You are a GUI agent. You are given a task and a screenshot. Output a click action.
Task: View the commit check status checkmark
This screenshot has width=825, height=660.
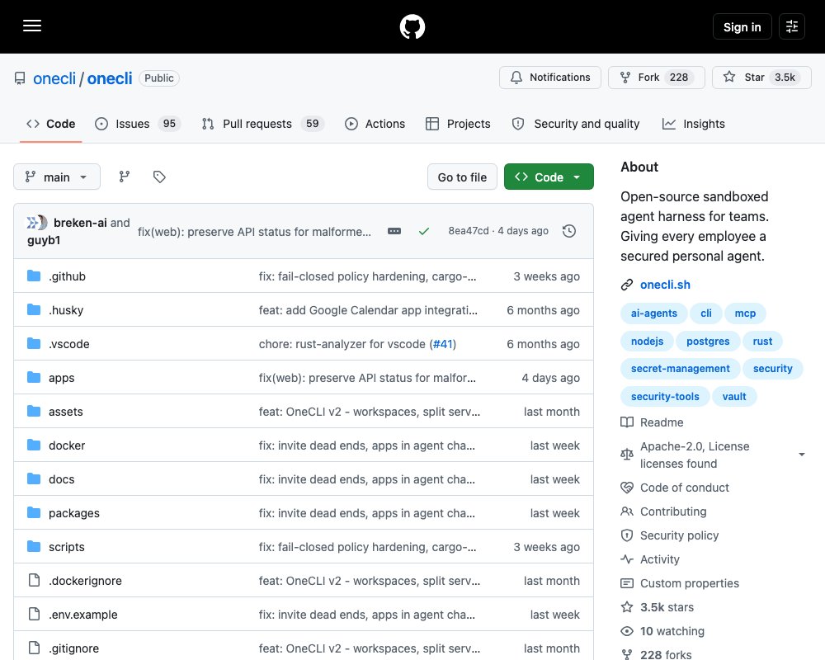424,231
